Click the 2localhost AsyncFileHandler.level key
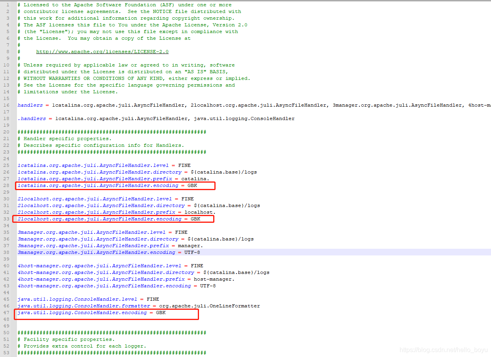This screenshot has height=357, width=491. click(x=95, y=199)
